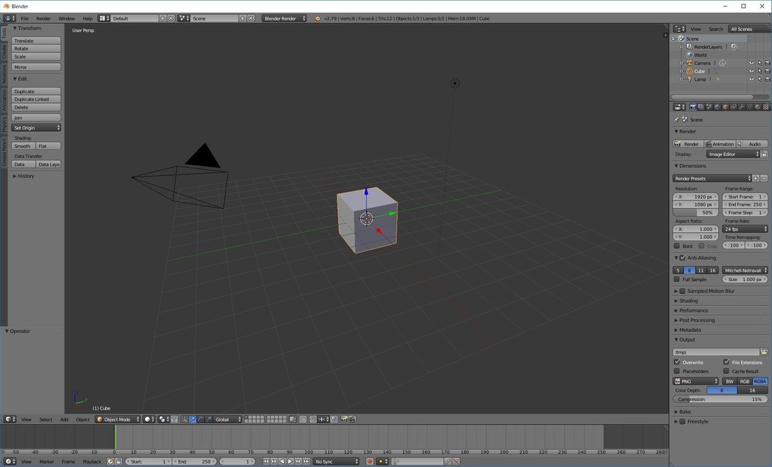Click the World globe icon in outliner
The width and height of the screenshot is (772, 467).
(x=690, y=55)
